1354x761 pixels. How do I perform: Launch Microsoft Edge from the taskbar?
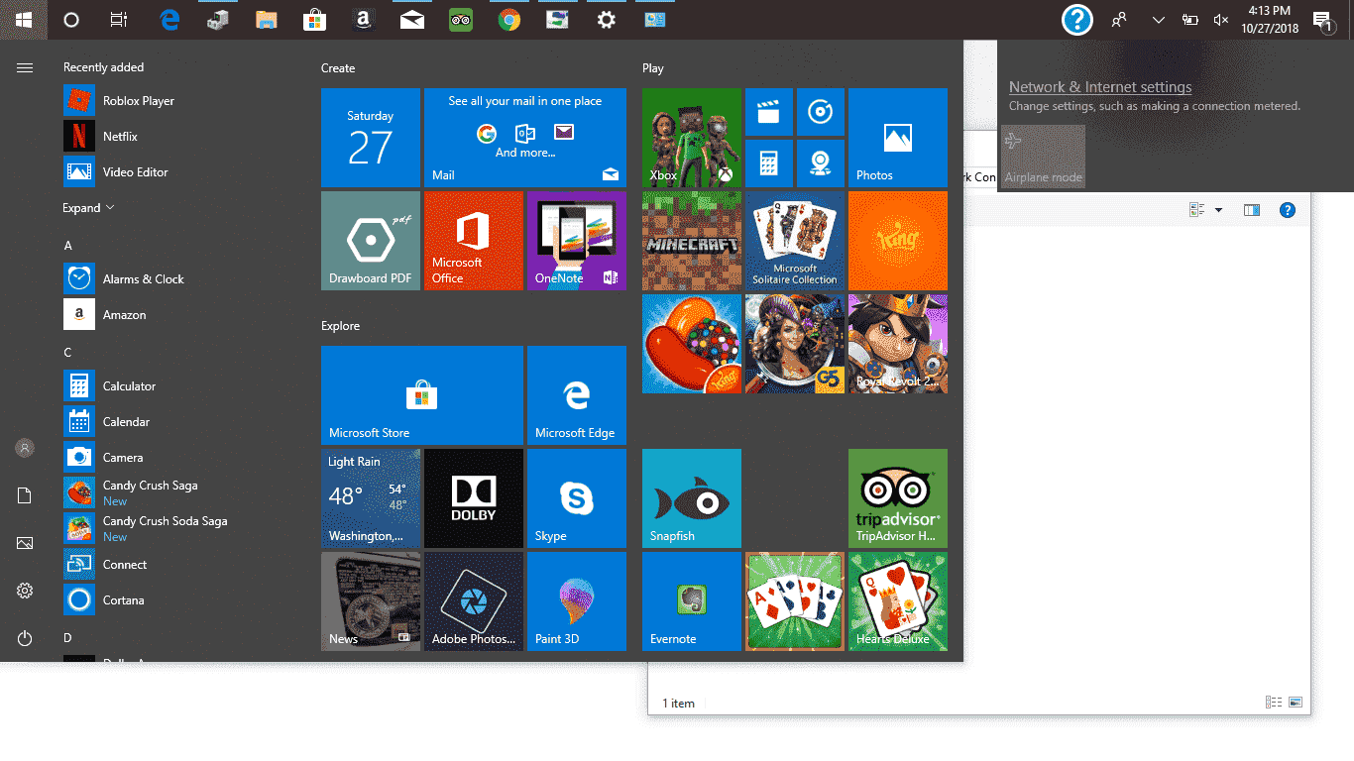[x=169, y=20]
